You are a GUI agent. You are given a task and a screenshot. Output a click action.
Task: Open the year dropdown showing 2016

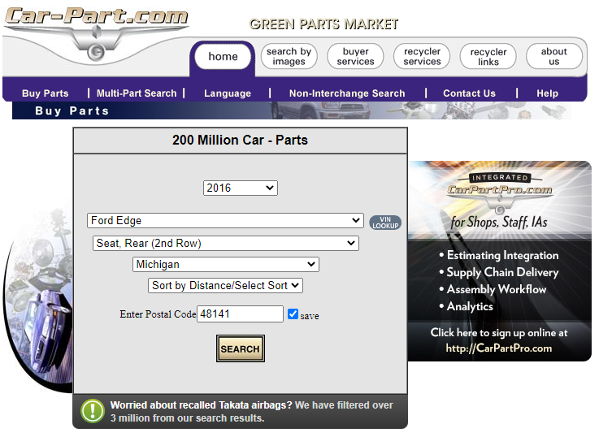tap(240, 188)
